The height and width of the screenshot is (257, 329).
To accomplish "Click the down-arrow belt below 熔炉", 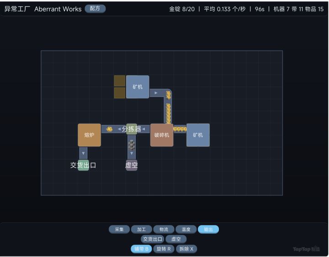I will (83, 153).
